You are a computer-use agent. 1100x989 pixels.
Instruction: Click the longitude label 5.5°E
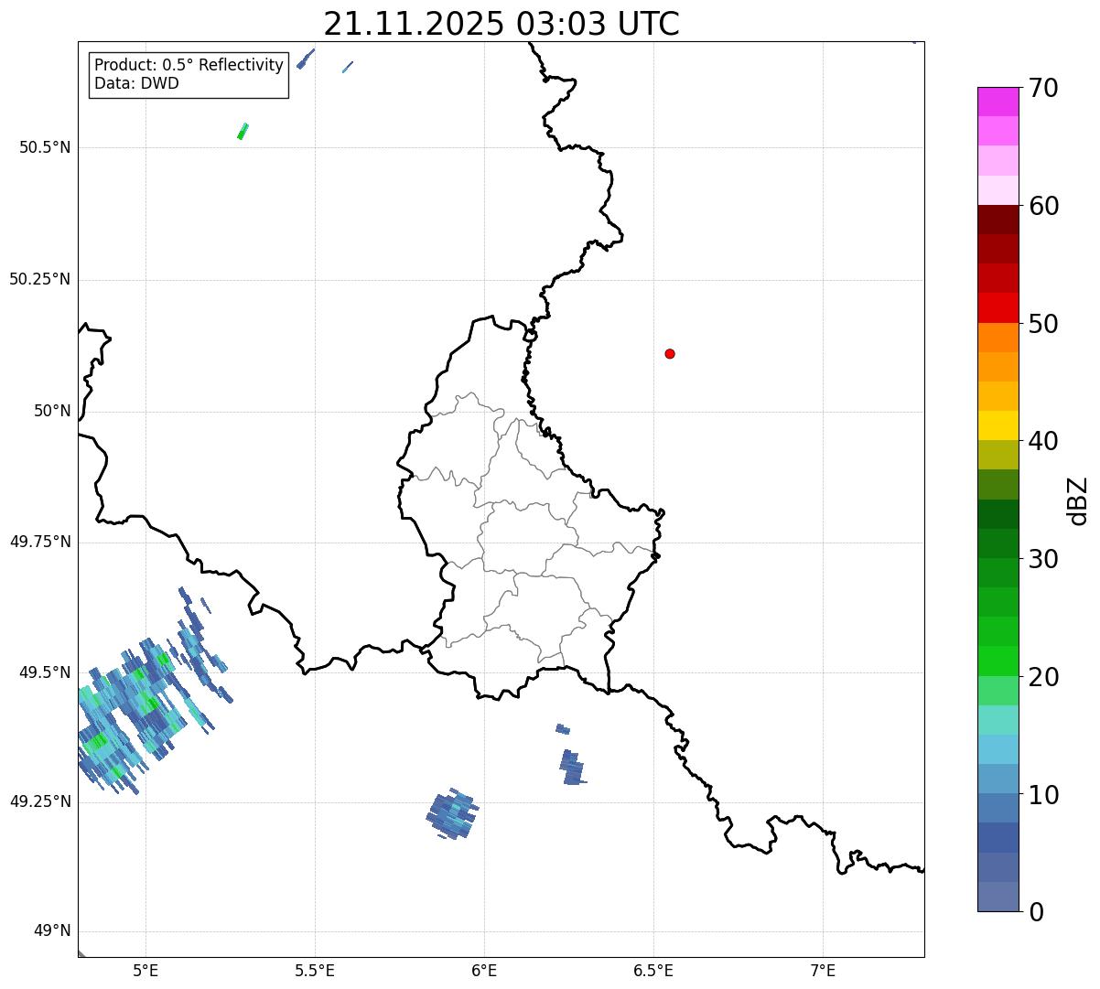[315, 970]
